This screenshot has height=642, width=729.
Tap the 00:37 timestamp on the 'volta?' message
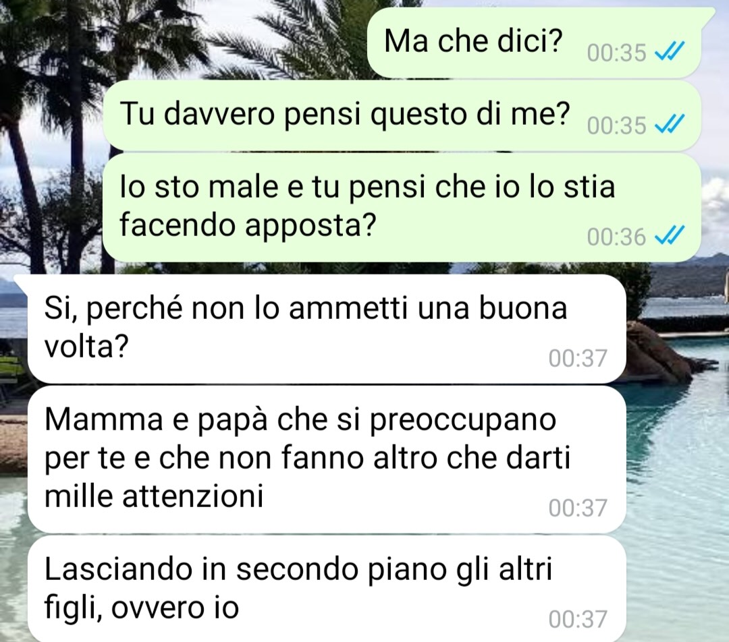click(x=578, y=358)
